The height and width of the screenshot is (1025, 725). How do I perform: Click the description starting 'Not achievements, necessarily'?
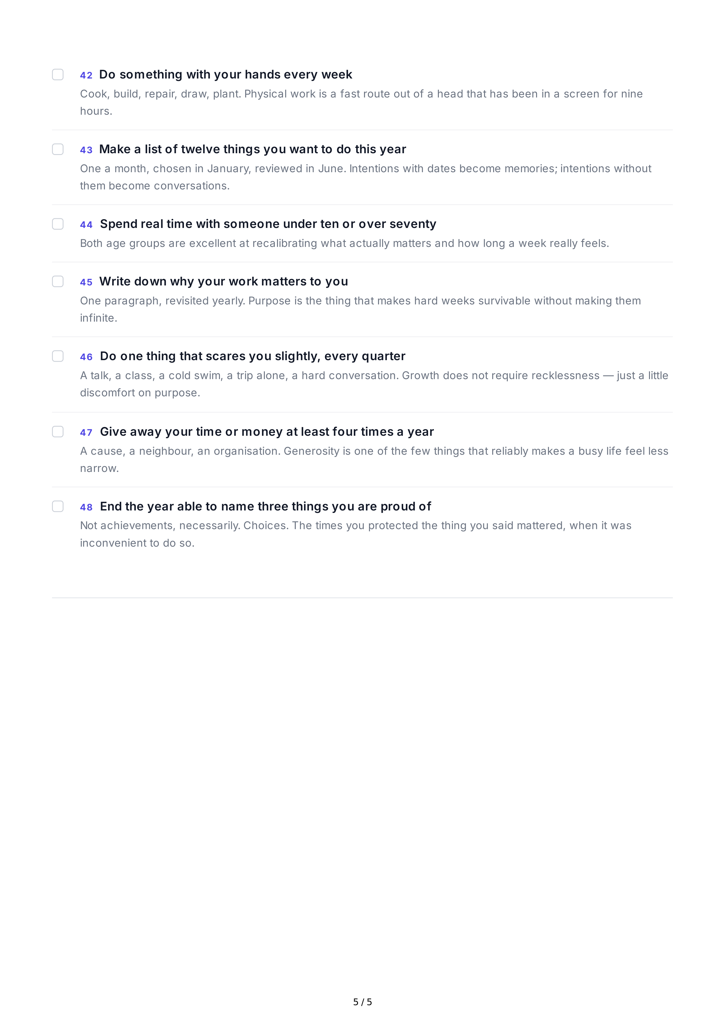(356, 534)
